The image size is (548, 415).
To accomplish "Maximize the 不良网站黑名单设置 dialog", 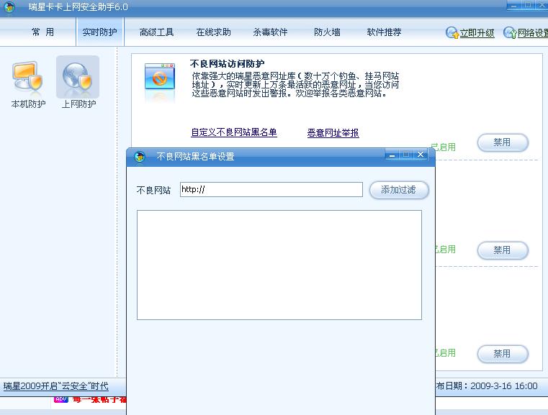I will tap(406, 155).
